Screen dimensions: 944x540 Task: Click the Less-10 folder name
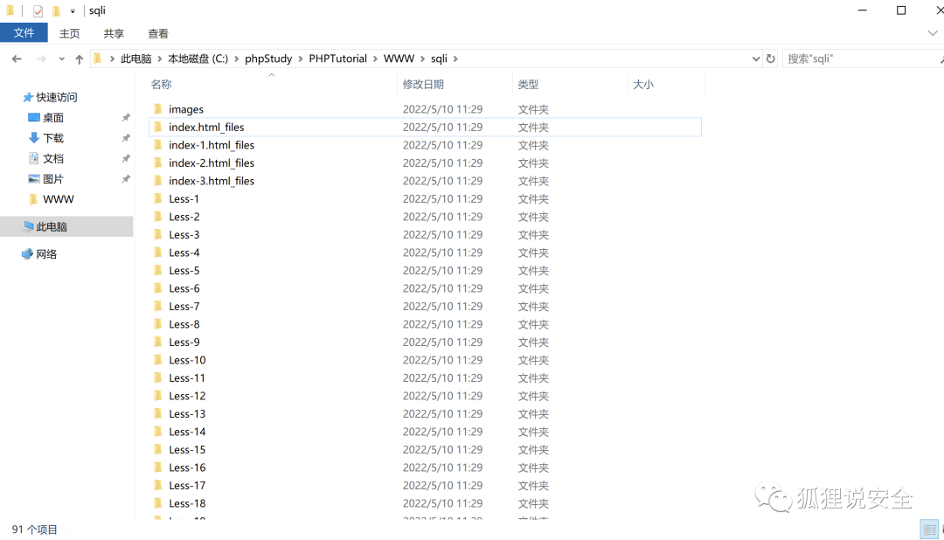[187, 360]
